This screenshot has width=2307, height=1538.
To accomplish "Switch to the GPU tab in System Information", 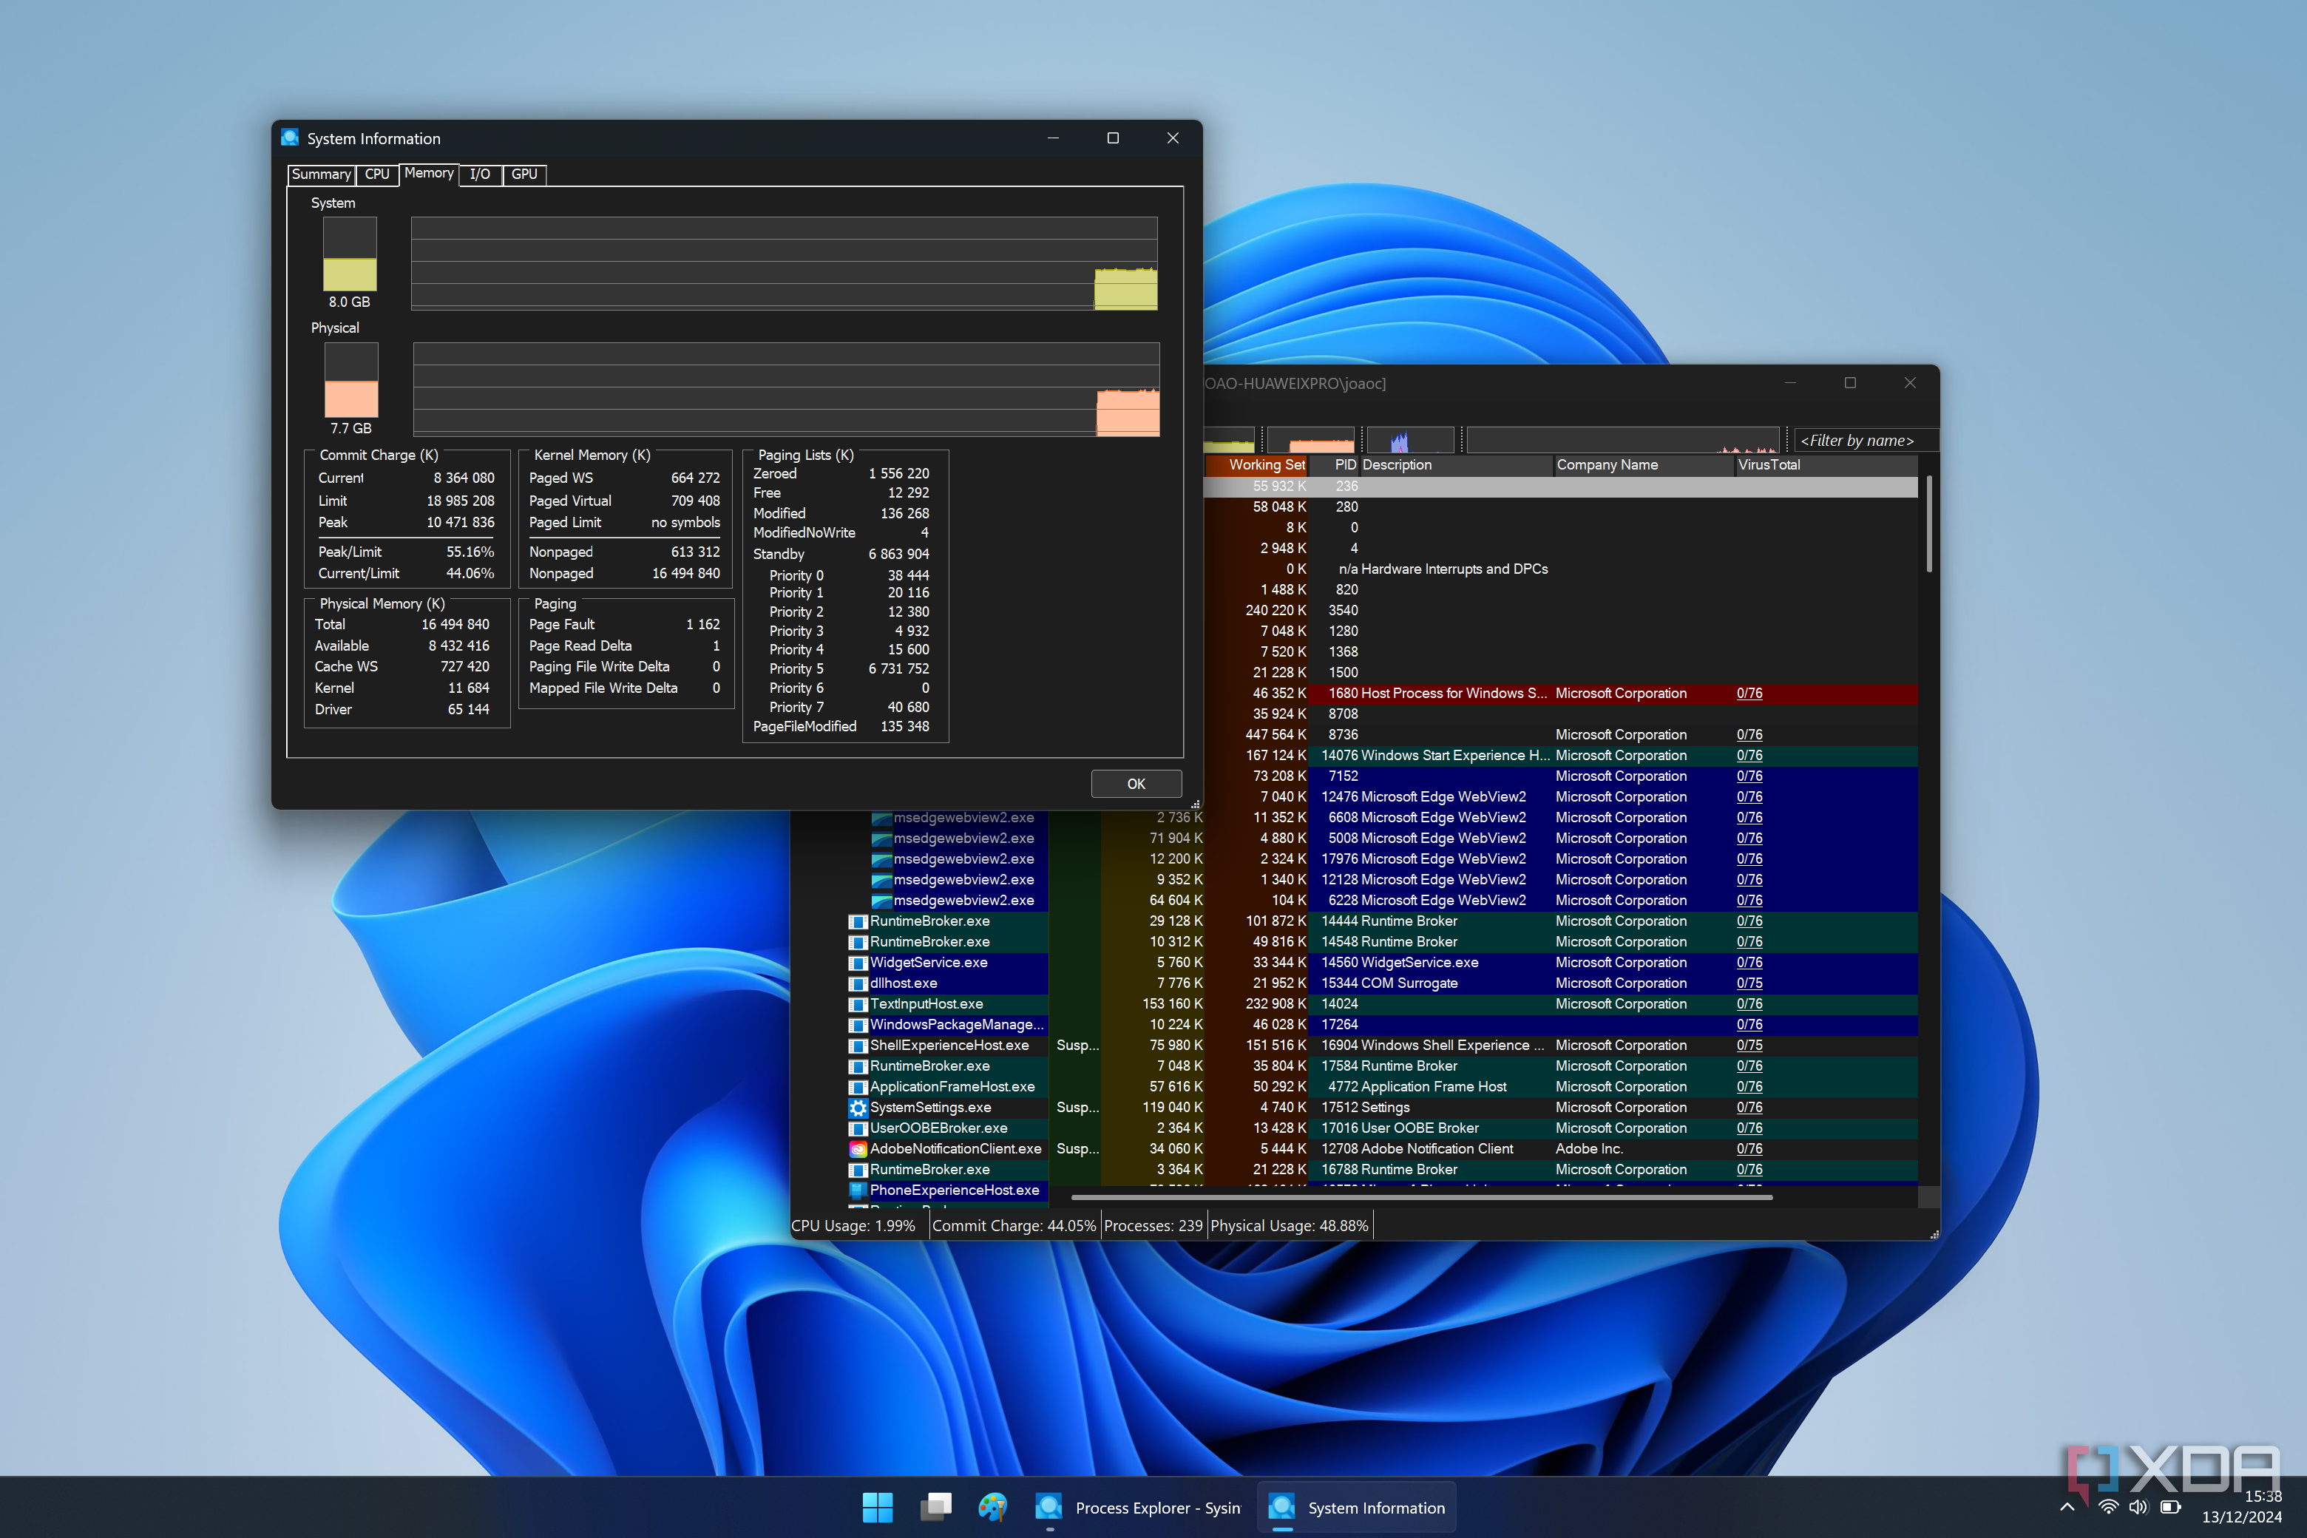I will (x=525, y=175).
